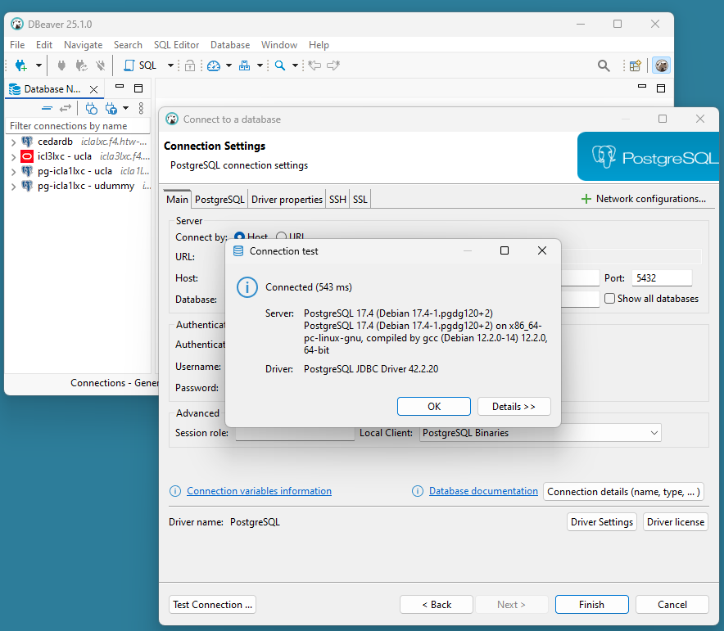Select the URL radio button

(281, 237)
